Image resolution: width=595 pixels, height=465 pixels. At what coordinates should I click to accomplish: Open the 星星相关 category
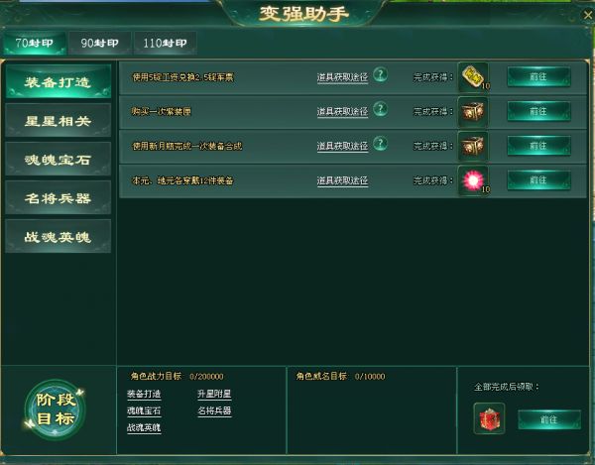pyautogui.click(x=59, y=121)
